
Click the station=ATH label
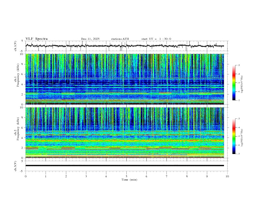[x=120, y=39]
